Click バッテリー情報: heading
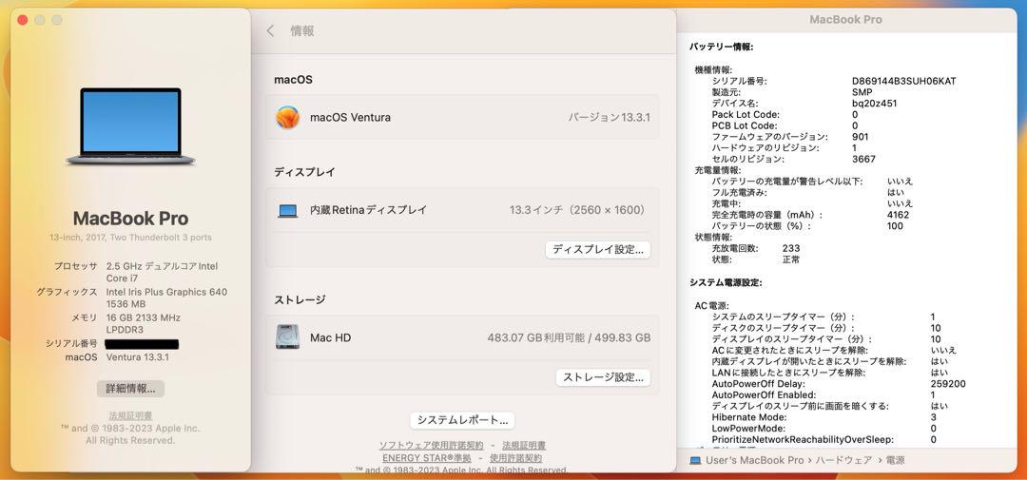The height and width of the screenshot is (480, 1027). pos(722,48)
